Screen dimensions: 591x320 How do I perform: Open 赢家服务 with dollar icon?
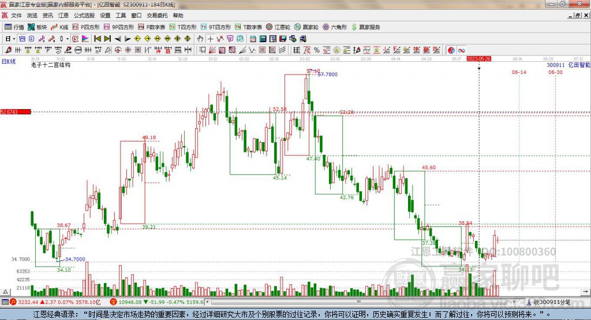coord(366,27)
